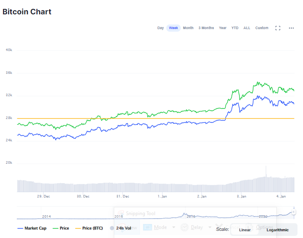Click the Bitcoin Chart heading
Viewport: 303px width, 238px height.
(27, 12)
